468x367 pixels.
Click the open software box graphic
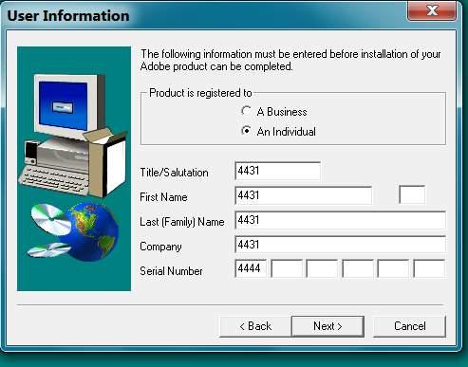(105, 162)
